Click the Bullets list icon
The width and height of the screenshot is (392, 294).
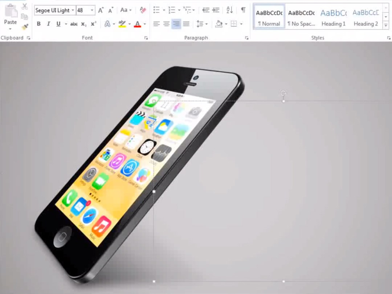tap(156, 10)
